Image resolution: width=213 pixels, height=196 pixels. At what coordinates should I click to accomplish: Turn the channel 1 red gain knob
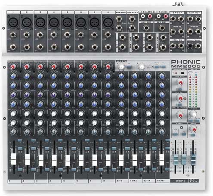pyautogui.click(x=13, y=67)
